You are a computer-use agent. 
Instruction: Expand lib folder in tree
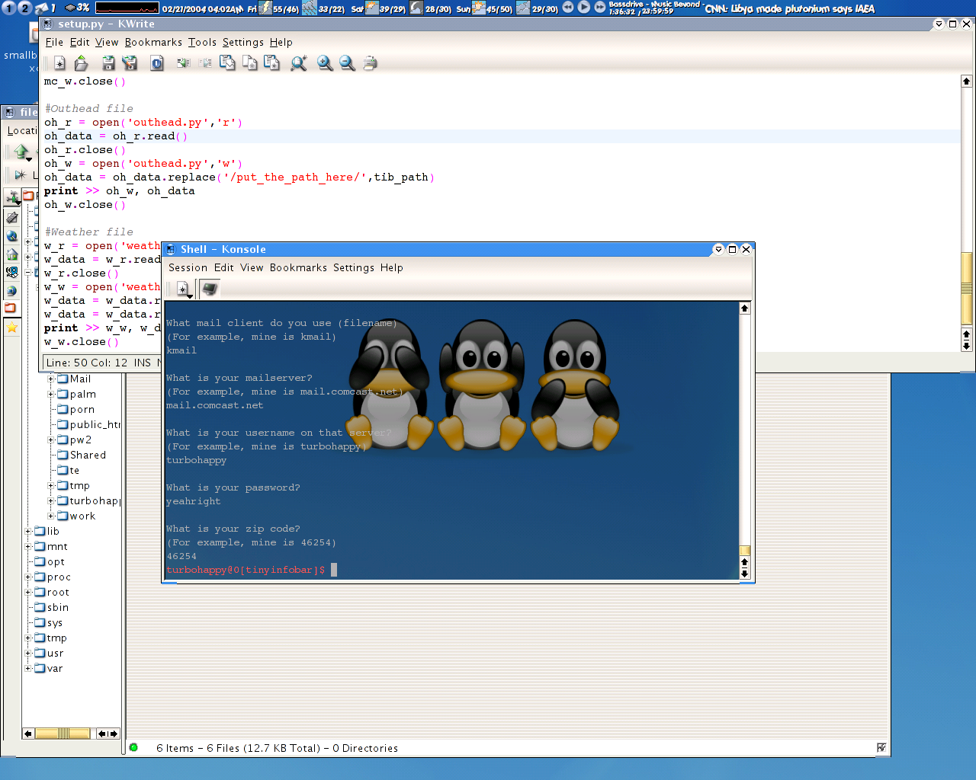click(28, 531)
